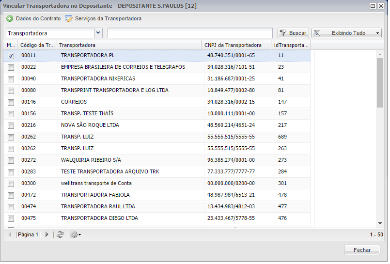Viewport: 390px width, 264px height.
Task: Select id cell 689
Action: [293, 137]
